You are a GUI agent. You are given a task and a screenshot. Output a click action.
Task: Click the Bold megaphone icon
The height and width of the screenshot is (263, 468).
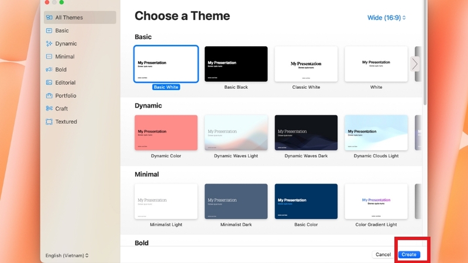(49, 70)
